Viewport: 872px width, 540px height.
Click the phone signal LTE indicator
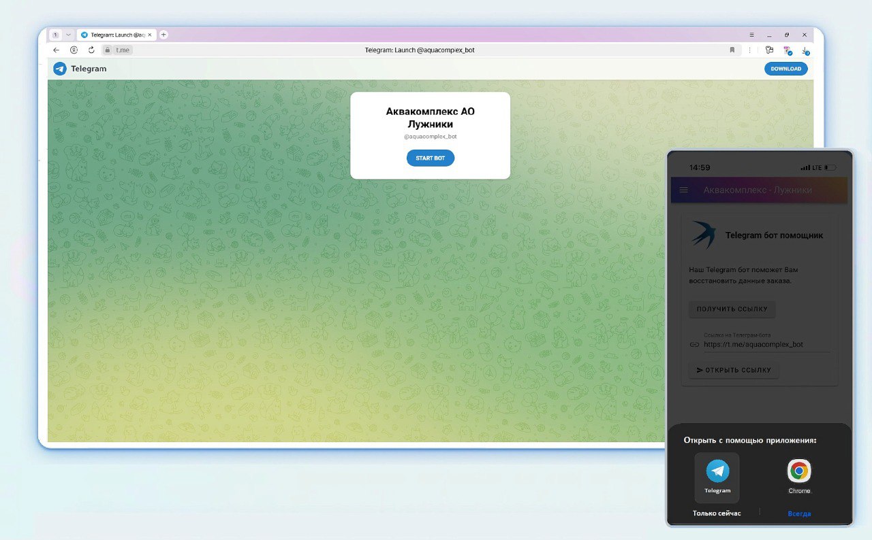pyautogui.click(x=811, y=167)
